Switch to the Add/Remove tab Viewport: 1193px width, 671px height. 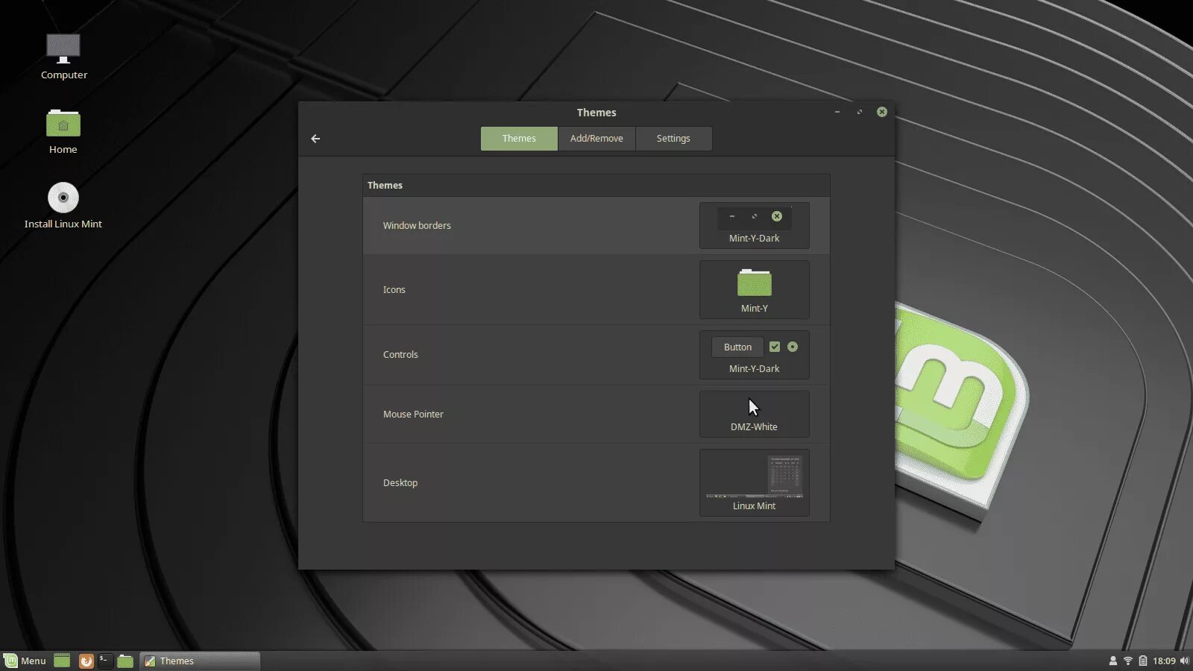click(x=596, y=139)
